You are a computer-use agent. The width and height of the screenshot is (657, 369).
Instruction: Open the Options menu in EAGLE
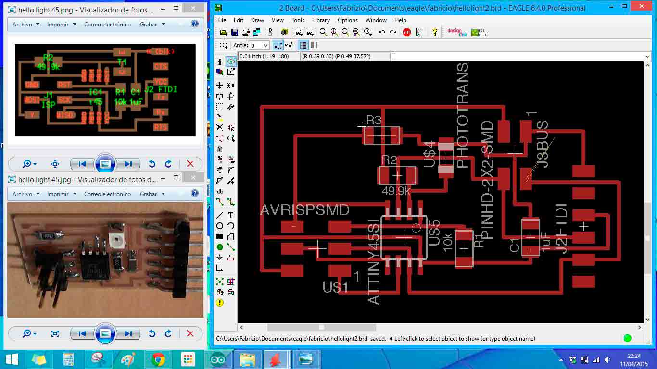(x=347, y=20)
